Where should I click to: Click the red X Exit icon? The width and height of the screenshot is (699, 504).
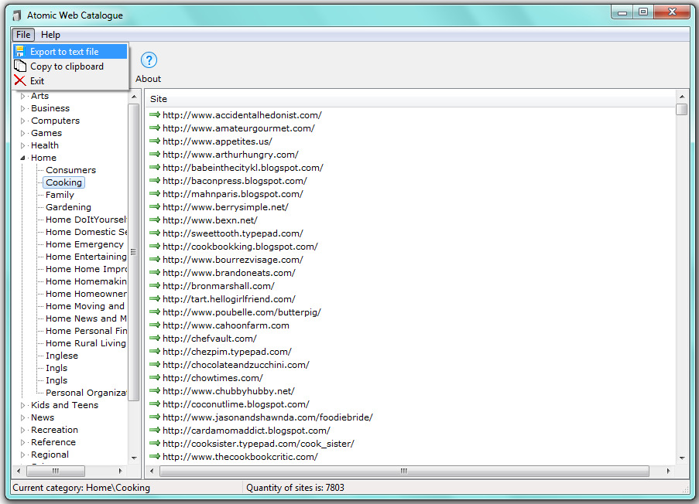click(x=20, y=80)
